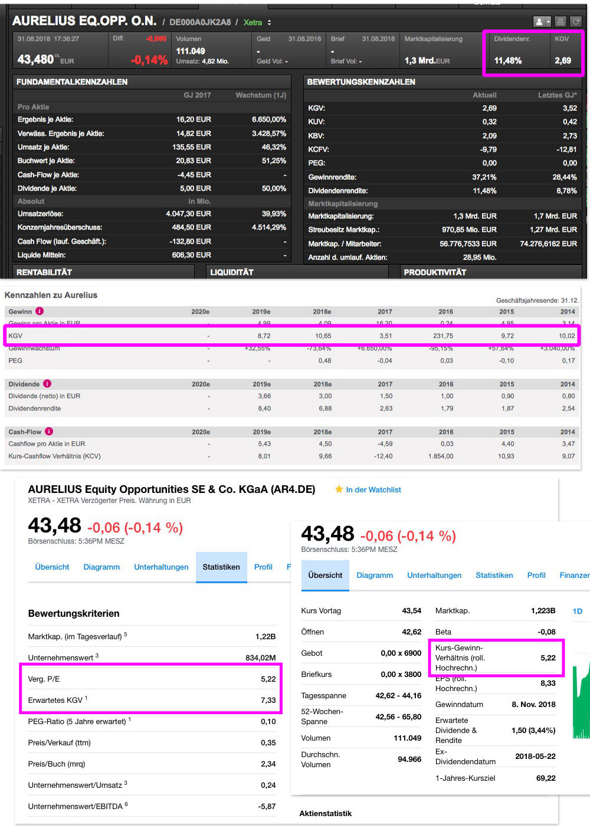Click the Gewinnrendite 37,21% value
The image size is (590, 835).
484,177
